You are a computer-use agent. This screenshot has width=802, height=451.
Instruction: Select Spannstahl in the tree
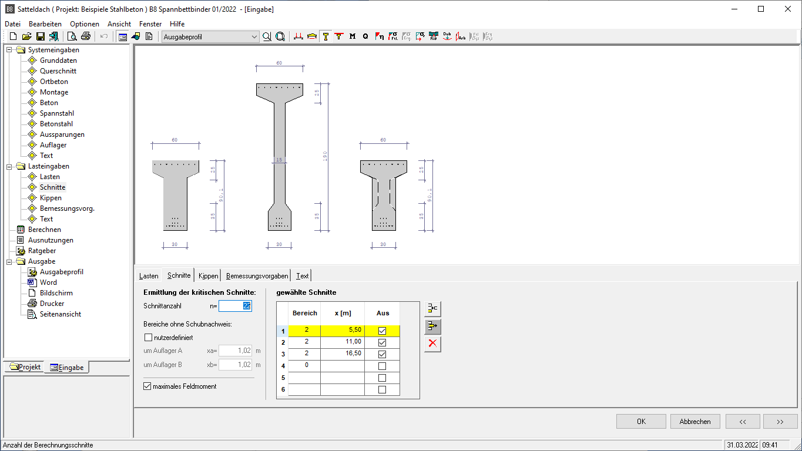[56, 113]
